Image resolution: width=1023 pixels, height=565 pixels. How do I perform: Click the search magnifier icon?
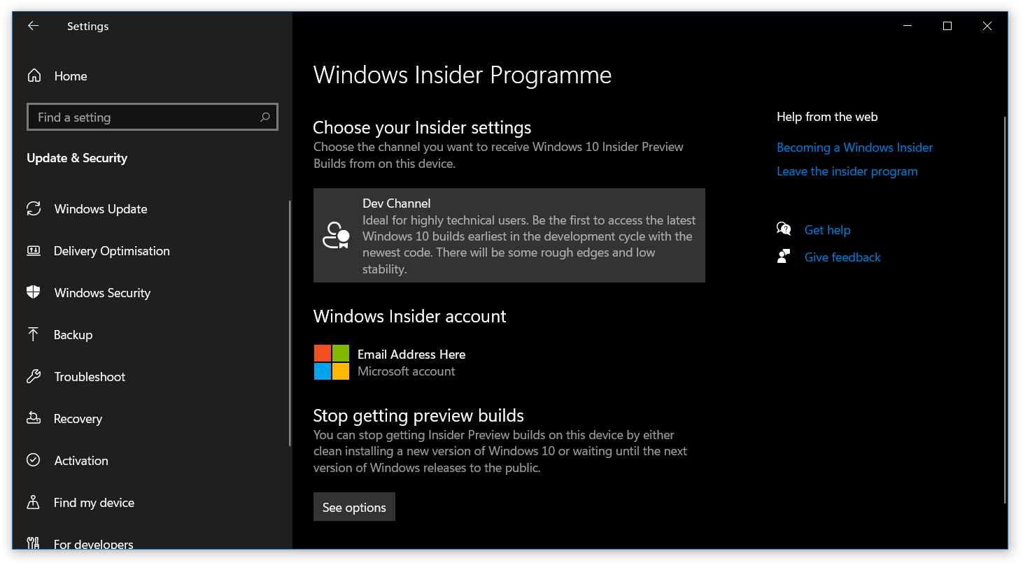(x=264, y=117)
